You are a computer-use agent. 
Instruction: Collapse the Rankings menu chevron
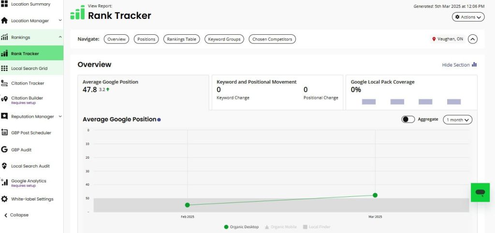point(60,37)
